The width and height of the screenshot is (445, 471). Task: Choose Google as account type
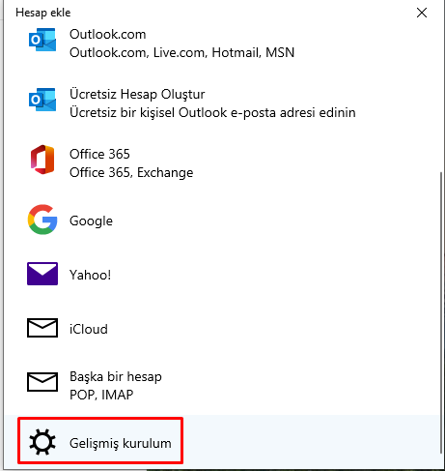coord(222,221)
